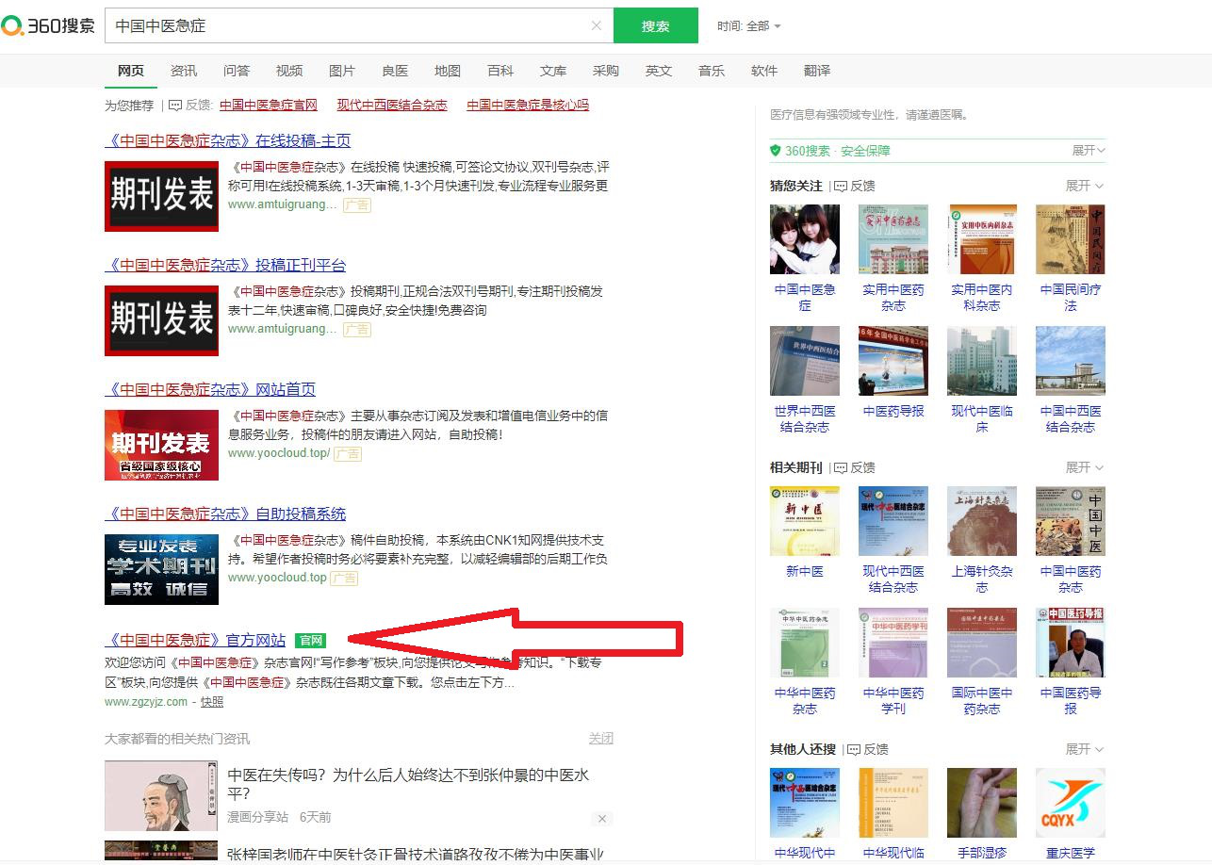Click the 360搜索 安全保障 shield icon

point(776,151)
